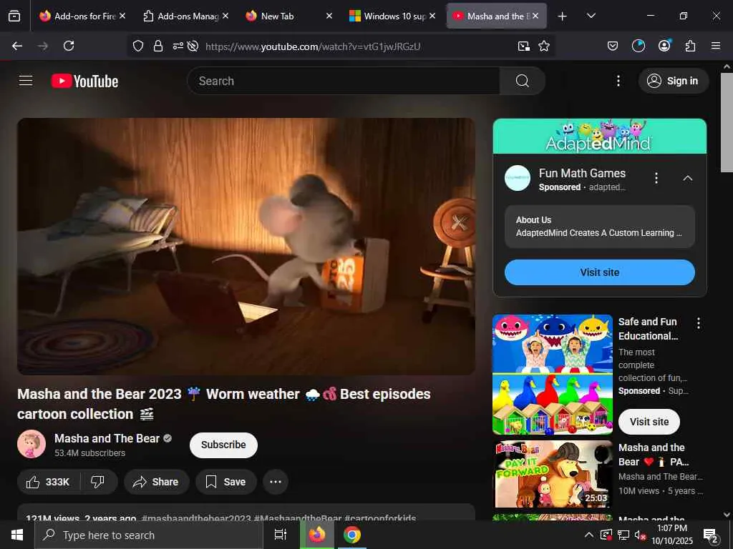733x549 pixels.
Task: Click Sign in button
Action: (673, 81)
